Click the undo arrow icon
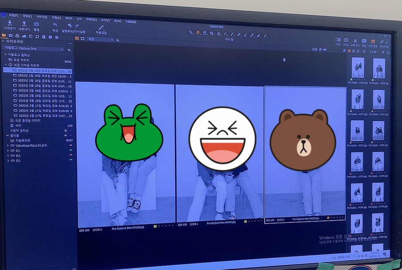This screenshot has height=270, width=402. click(70, 26)
